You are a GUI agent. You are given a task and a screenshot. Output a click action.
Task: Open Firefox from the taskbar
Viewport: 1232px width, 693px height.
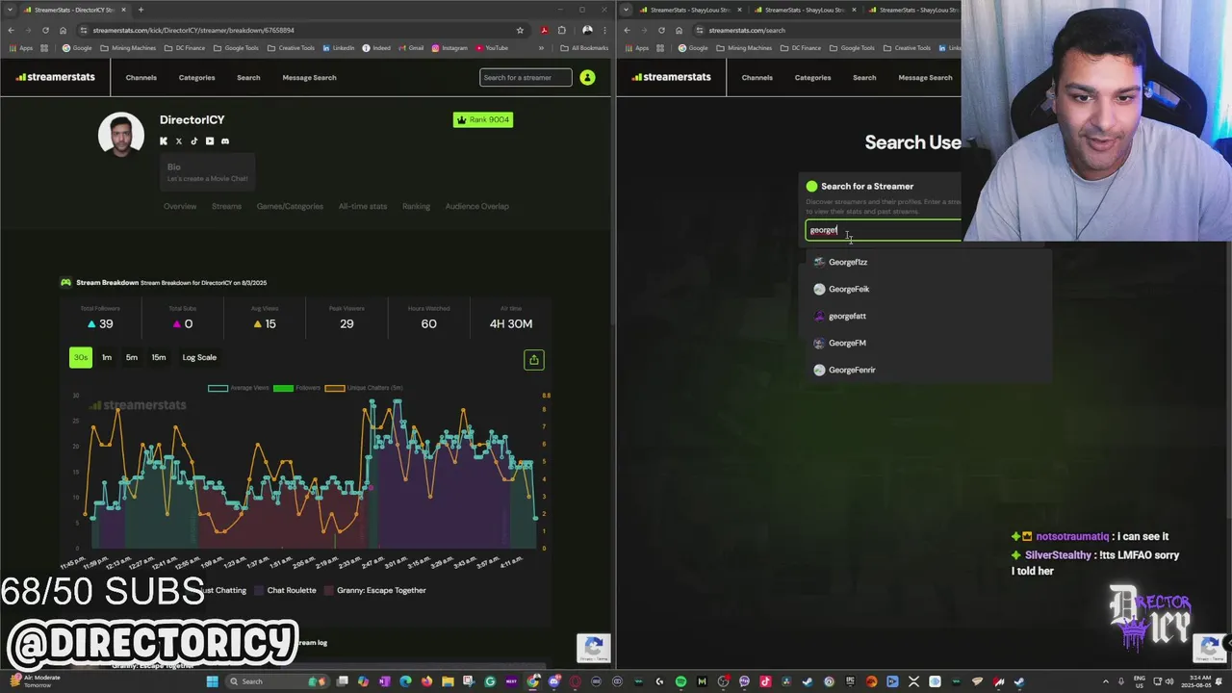click(426, 681)
